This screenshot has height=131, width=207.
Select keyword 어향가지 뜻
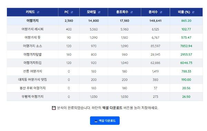point(32,37)
